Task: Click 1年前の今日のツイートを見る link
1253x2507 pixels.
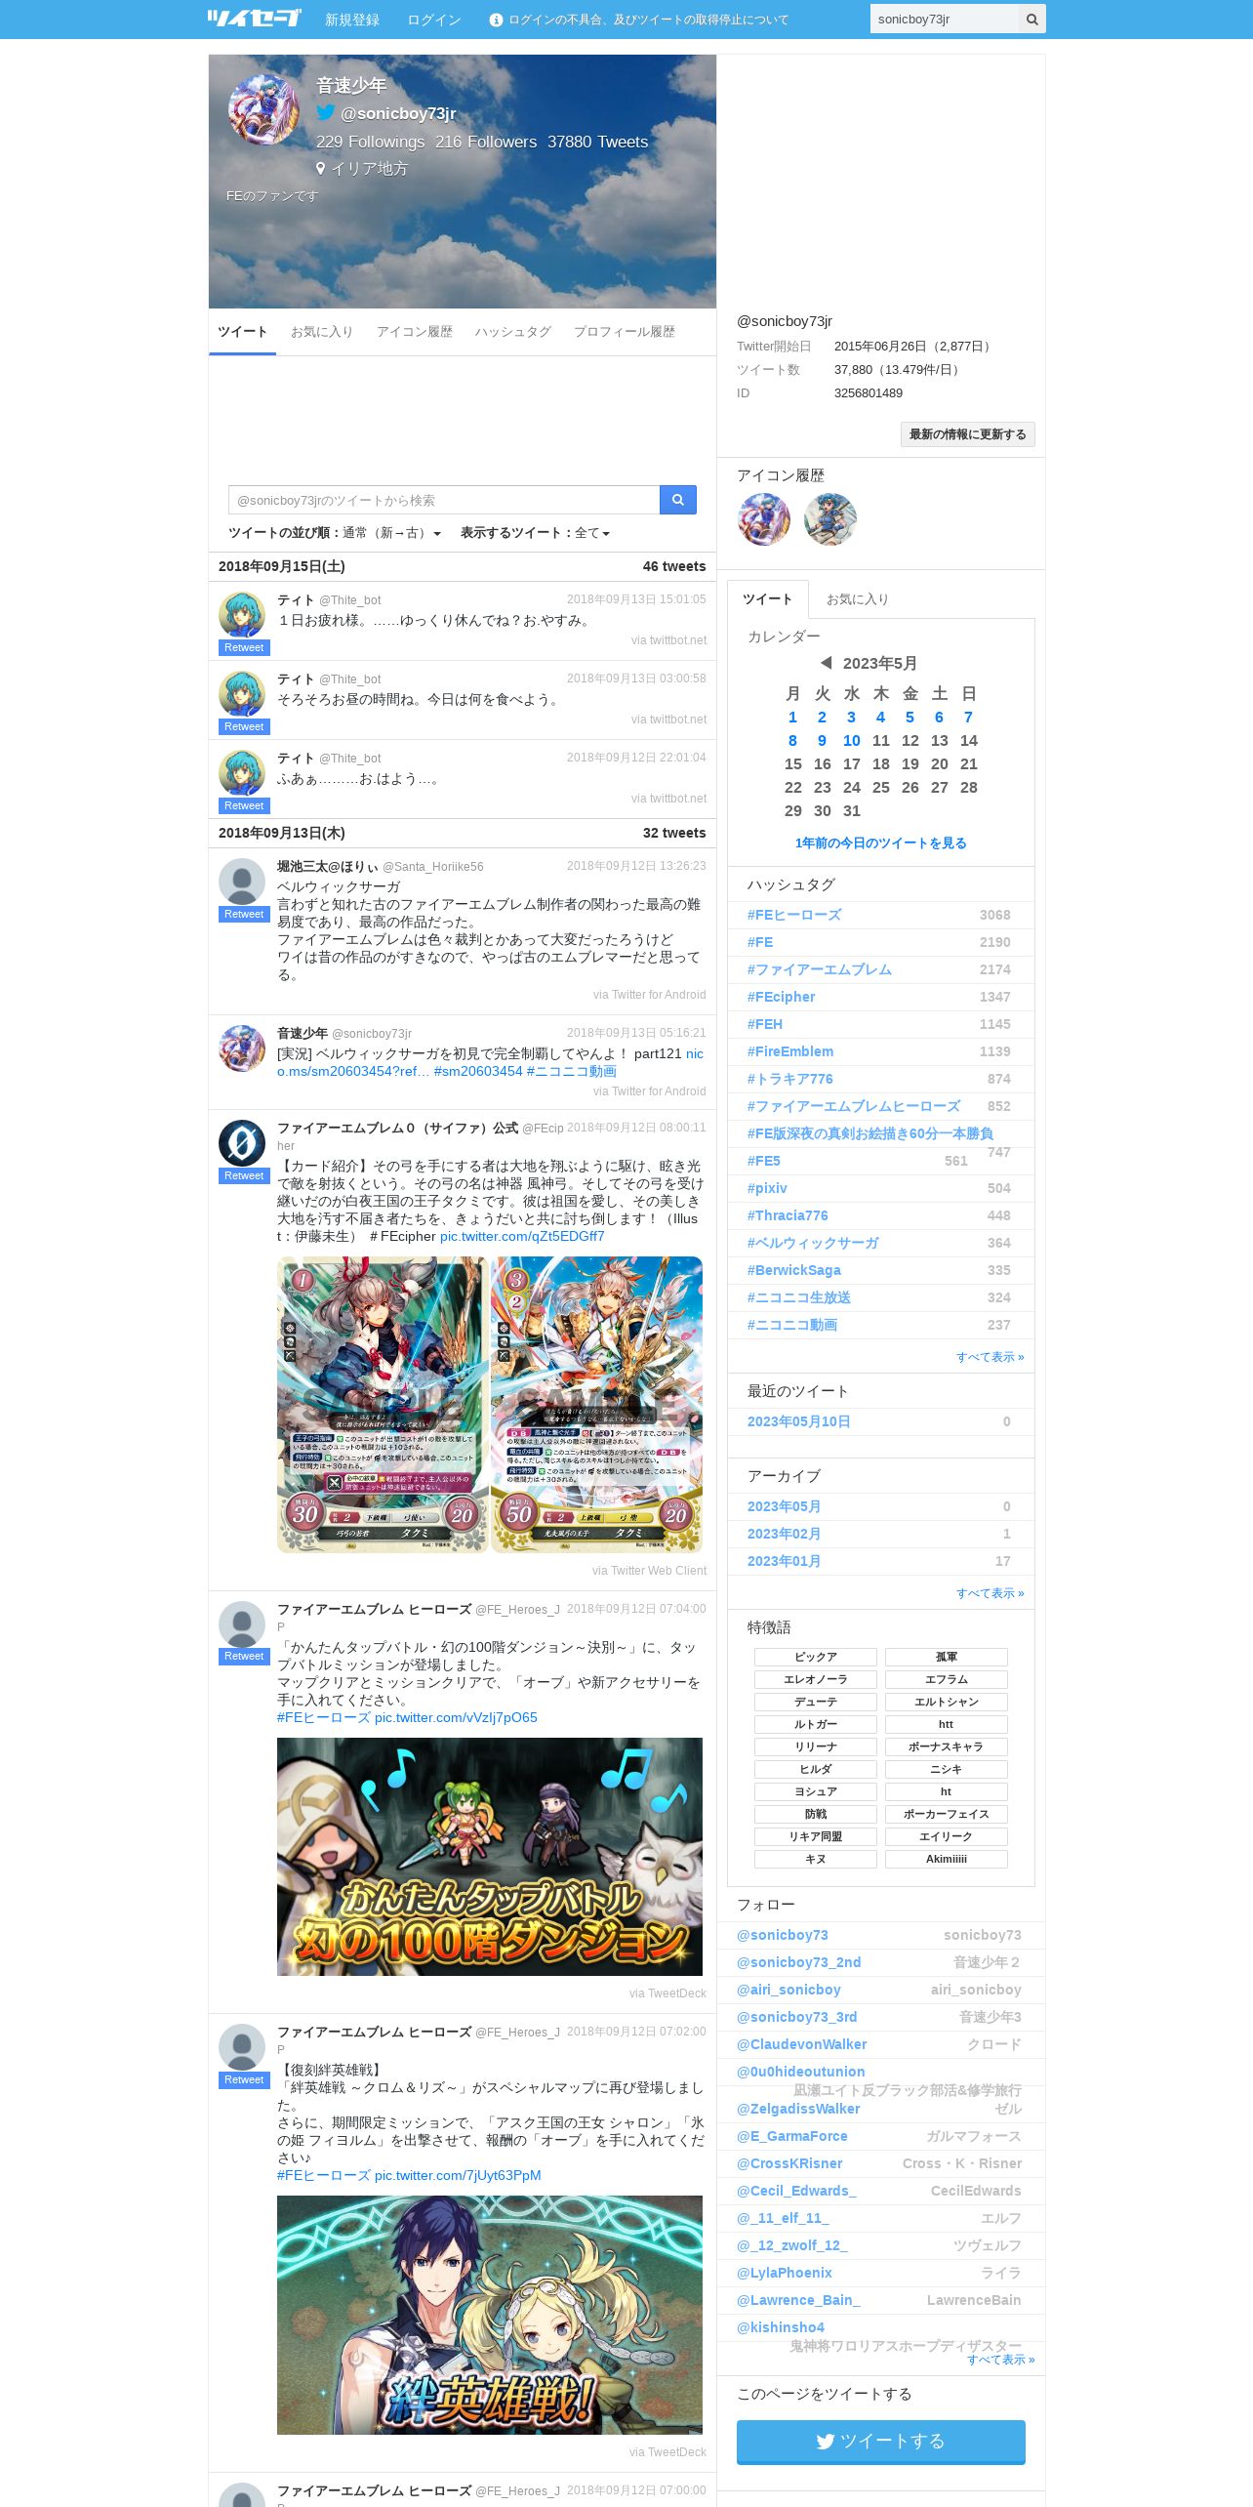Action: 881,843
